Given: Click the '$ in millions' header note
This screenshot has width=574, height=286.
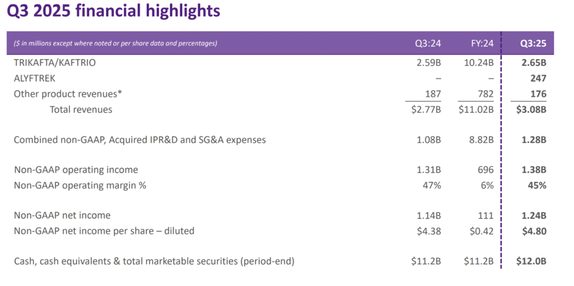Looking at the screenshot, I should coord(115,43).
